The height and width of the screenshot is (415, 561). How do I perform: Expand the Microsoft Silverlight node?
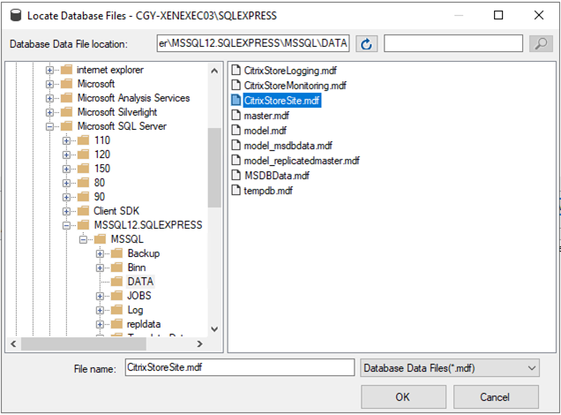(49, 112)
